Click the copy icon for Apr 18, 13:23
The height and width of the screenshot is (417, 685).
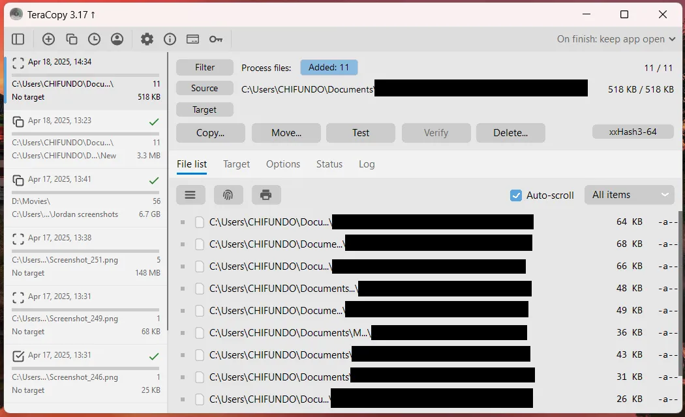click(x=18, y=121)
